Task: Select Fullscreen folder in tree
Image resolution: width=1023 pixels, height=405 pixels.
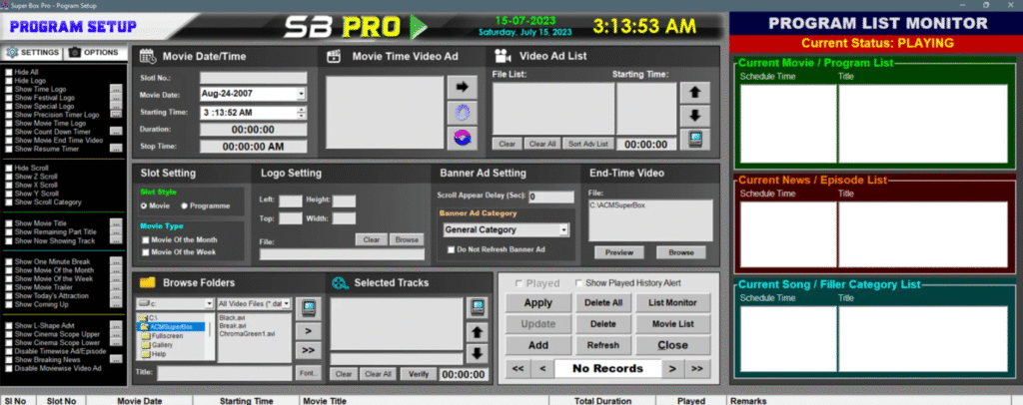Action: tap(167, 336)
